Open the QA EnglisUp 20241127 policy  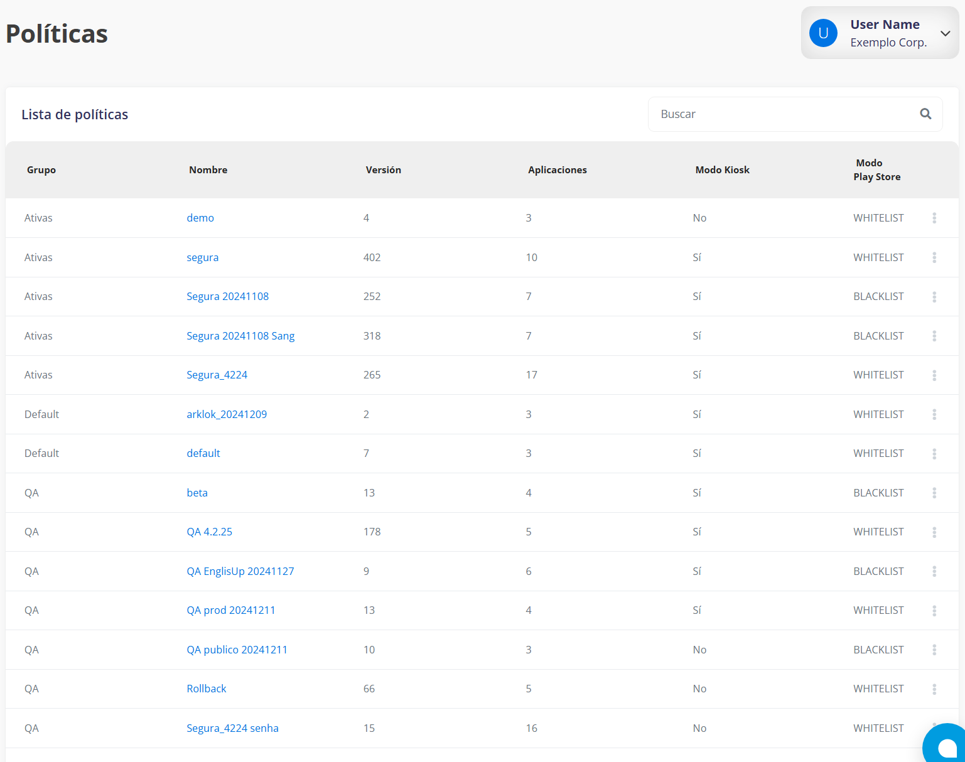pyautogui.click(x=240, y=571)
